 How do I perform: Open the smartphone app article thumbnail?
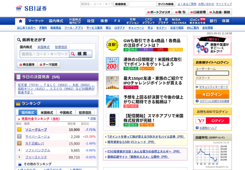(112, 120)
